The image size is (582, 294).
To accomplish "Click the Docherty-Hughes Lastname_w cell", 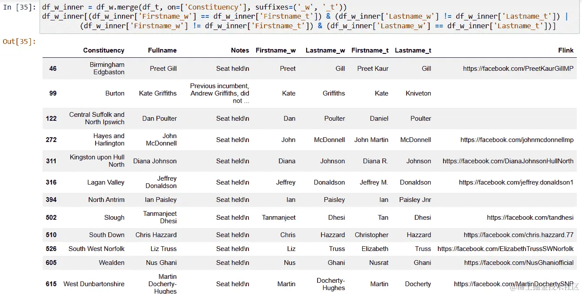I will point(331,284).
